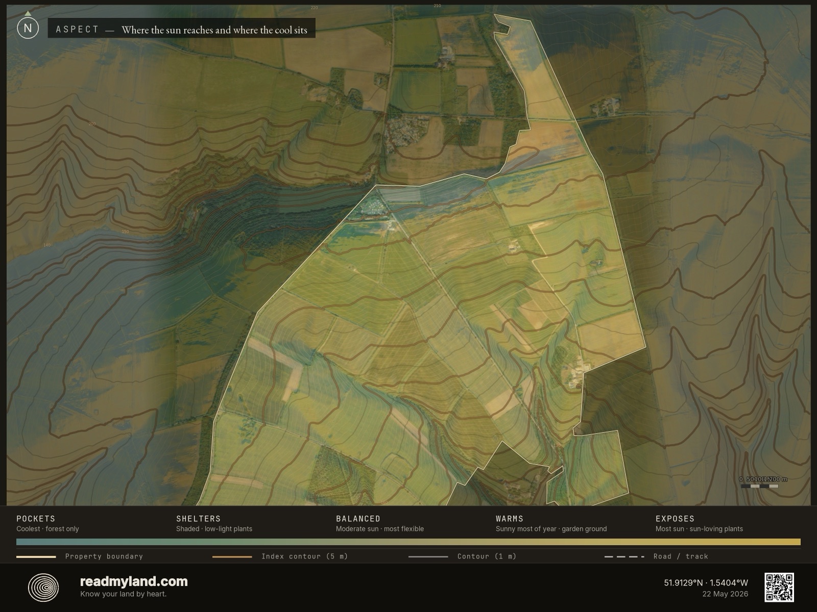
Task: Click the POCKETS legend heading
Action: [x=36, y=519]
